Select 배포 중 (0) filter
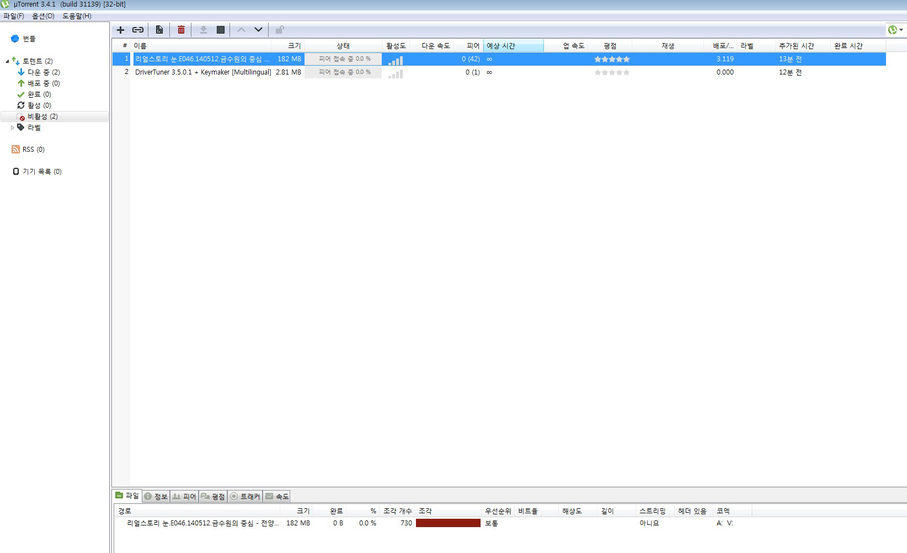Image resolution: width=907 pixels, height=553 pixels. (x=44, y=83)
